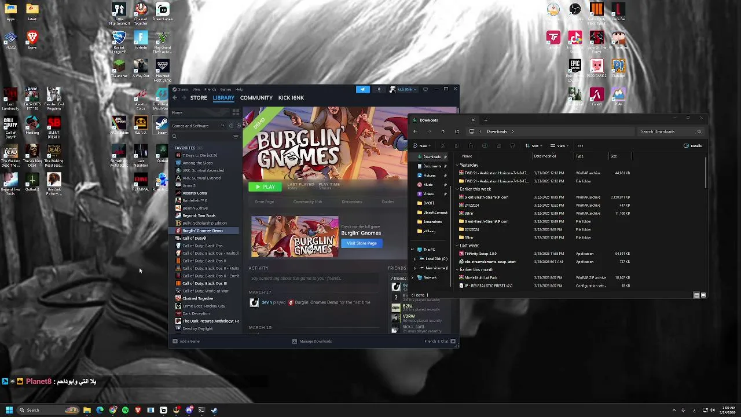Click the Search Downloads box
Screen dimensions: 741x417
672,131
